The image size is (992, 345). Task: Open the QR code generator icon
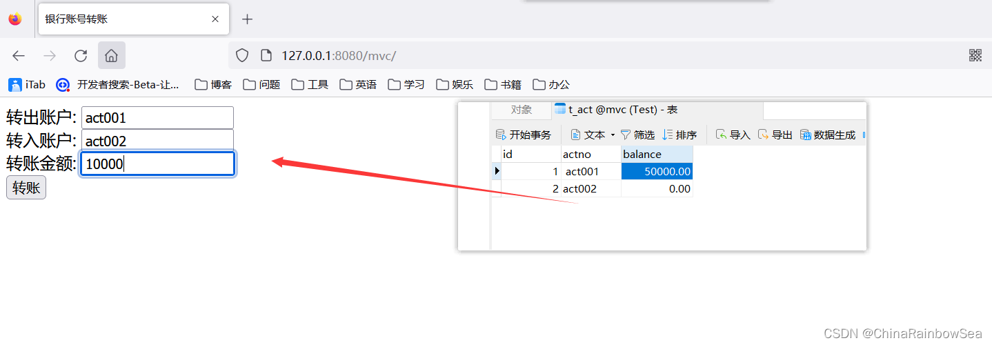[x=975, y=56]
